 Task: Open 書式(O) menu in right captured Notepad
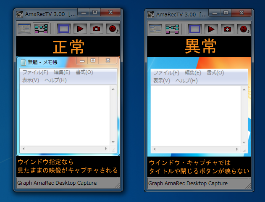pos(215,73)
